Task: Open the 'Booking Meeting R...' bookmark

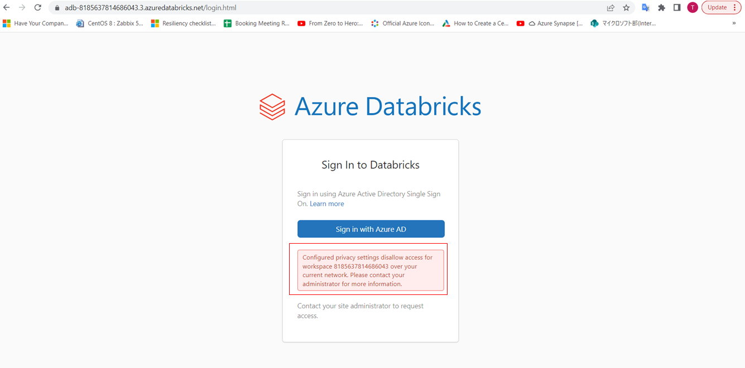Action: pyautogui.click(x=257, y=23)
